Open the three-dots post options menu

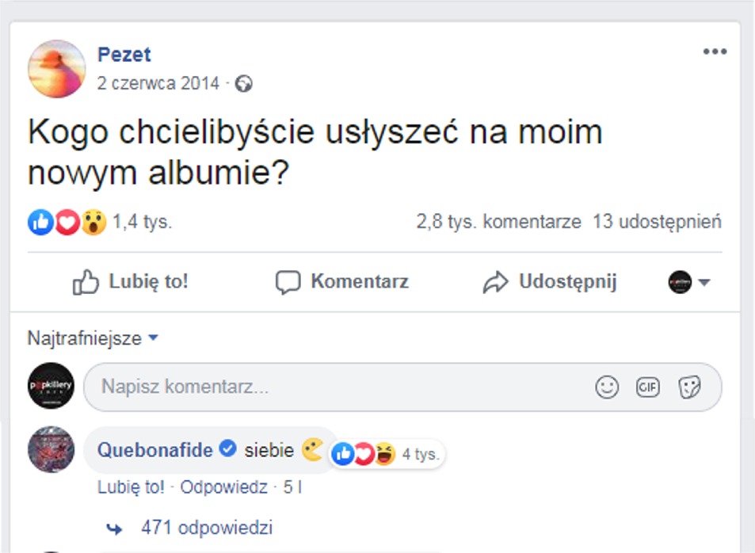714,52
